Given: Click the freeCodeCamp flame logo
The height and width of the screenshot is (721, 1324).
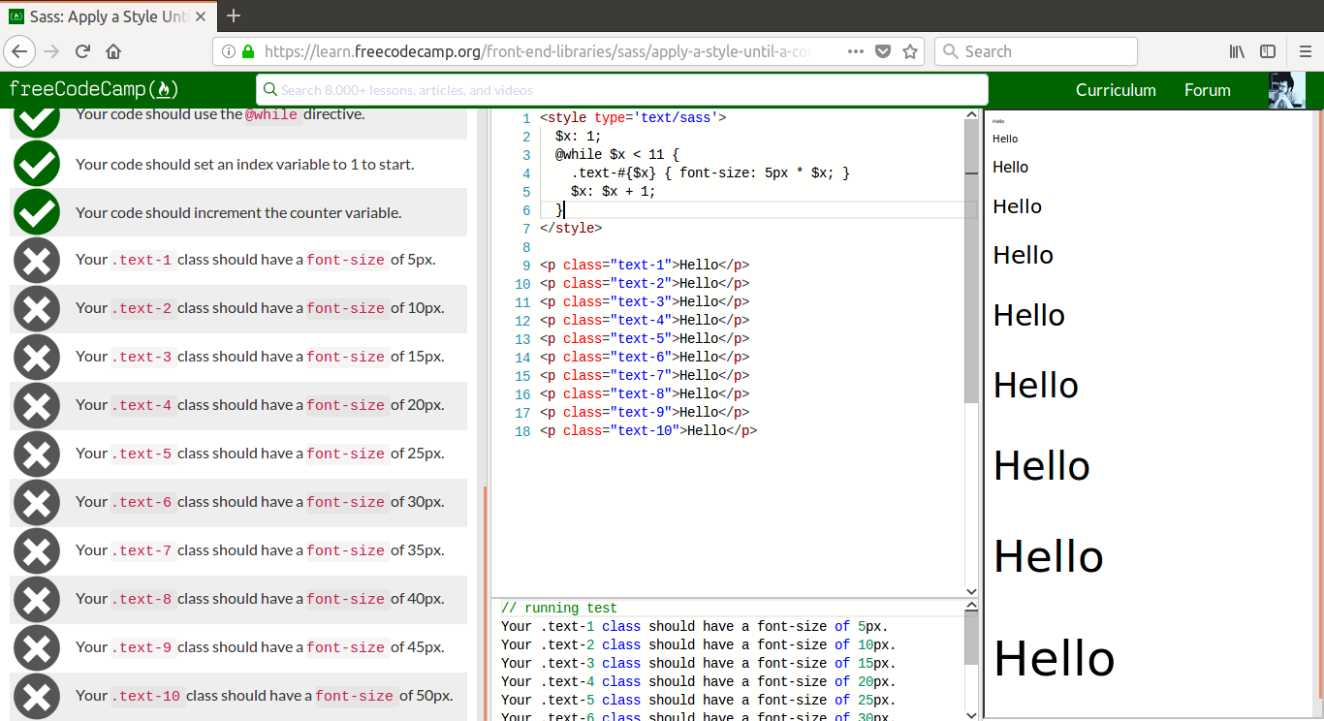Looking at the screenshot, I should point(164,89).
